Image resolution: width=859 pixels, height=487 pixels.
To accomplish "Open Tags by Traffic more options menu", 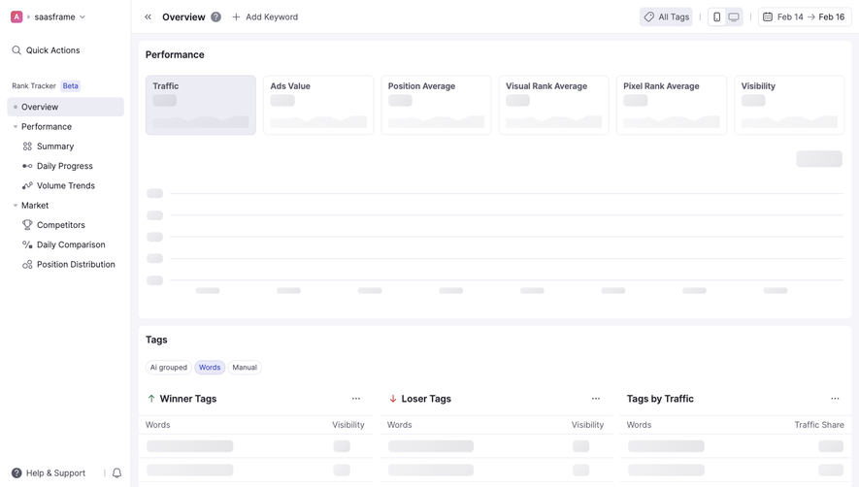I will point(835,399).
